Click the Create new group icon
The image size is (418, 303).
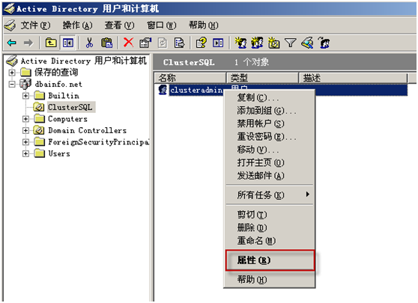(257, 43)
